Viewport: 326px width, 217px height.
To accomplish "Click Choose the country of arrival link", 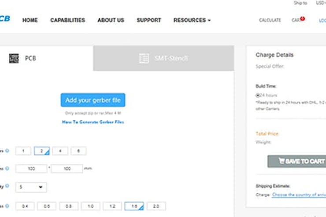I will (299, 195).
